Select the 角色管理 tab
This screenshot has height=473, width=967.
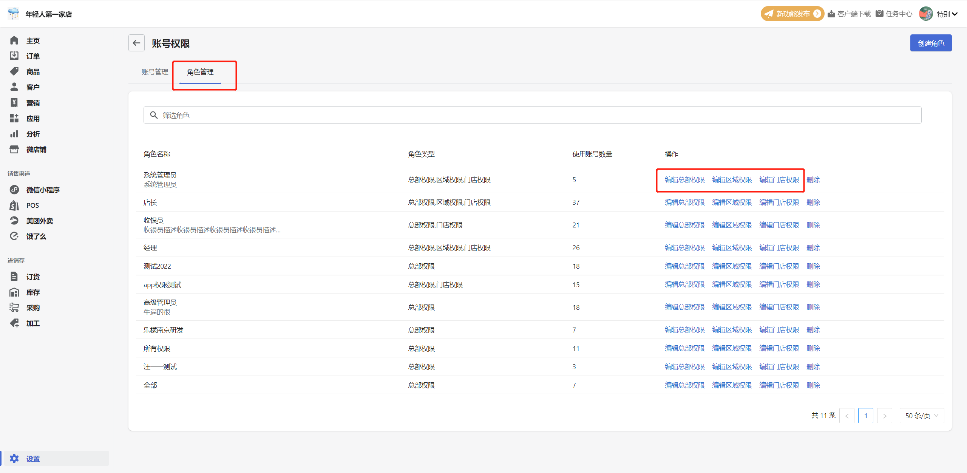200,72
